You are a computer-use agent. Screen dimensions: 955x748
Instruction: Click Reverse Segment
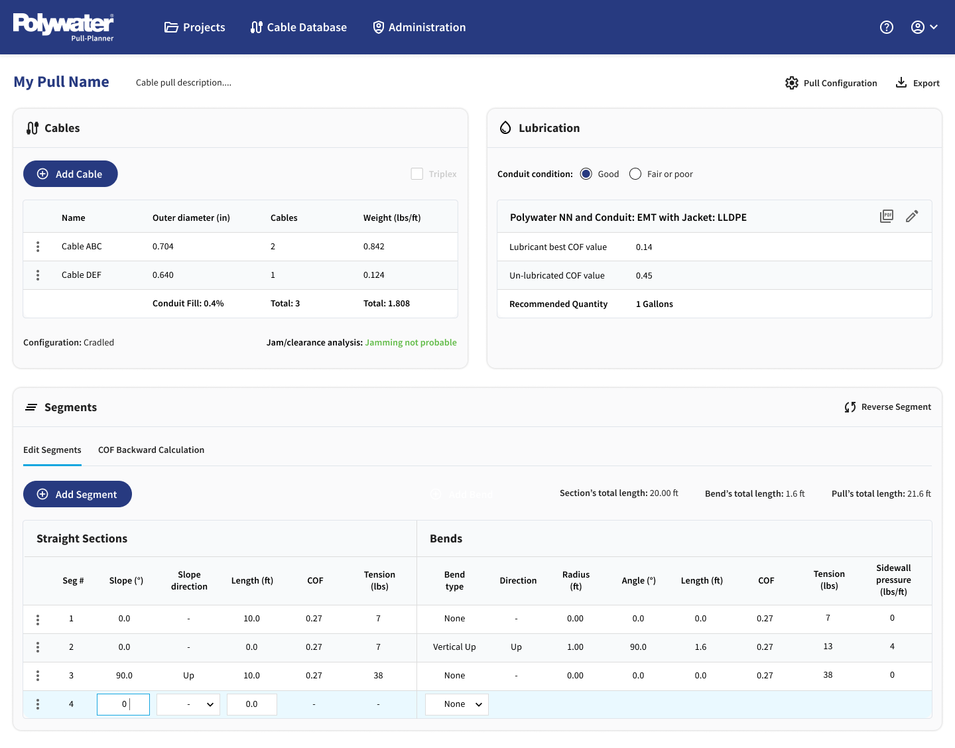(888, 407)
